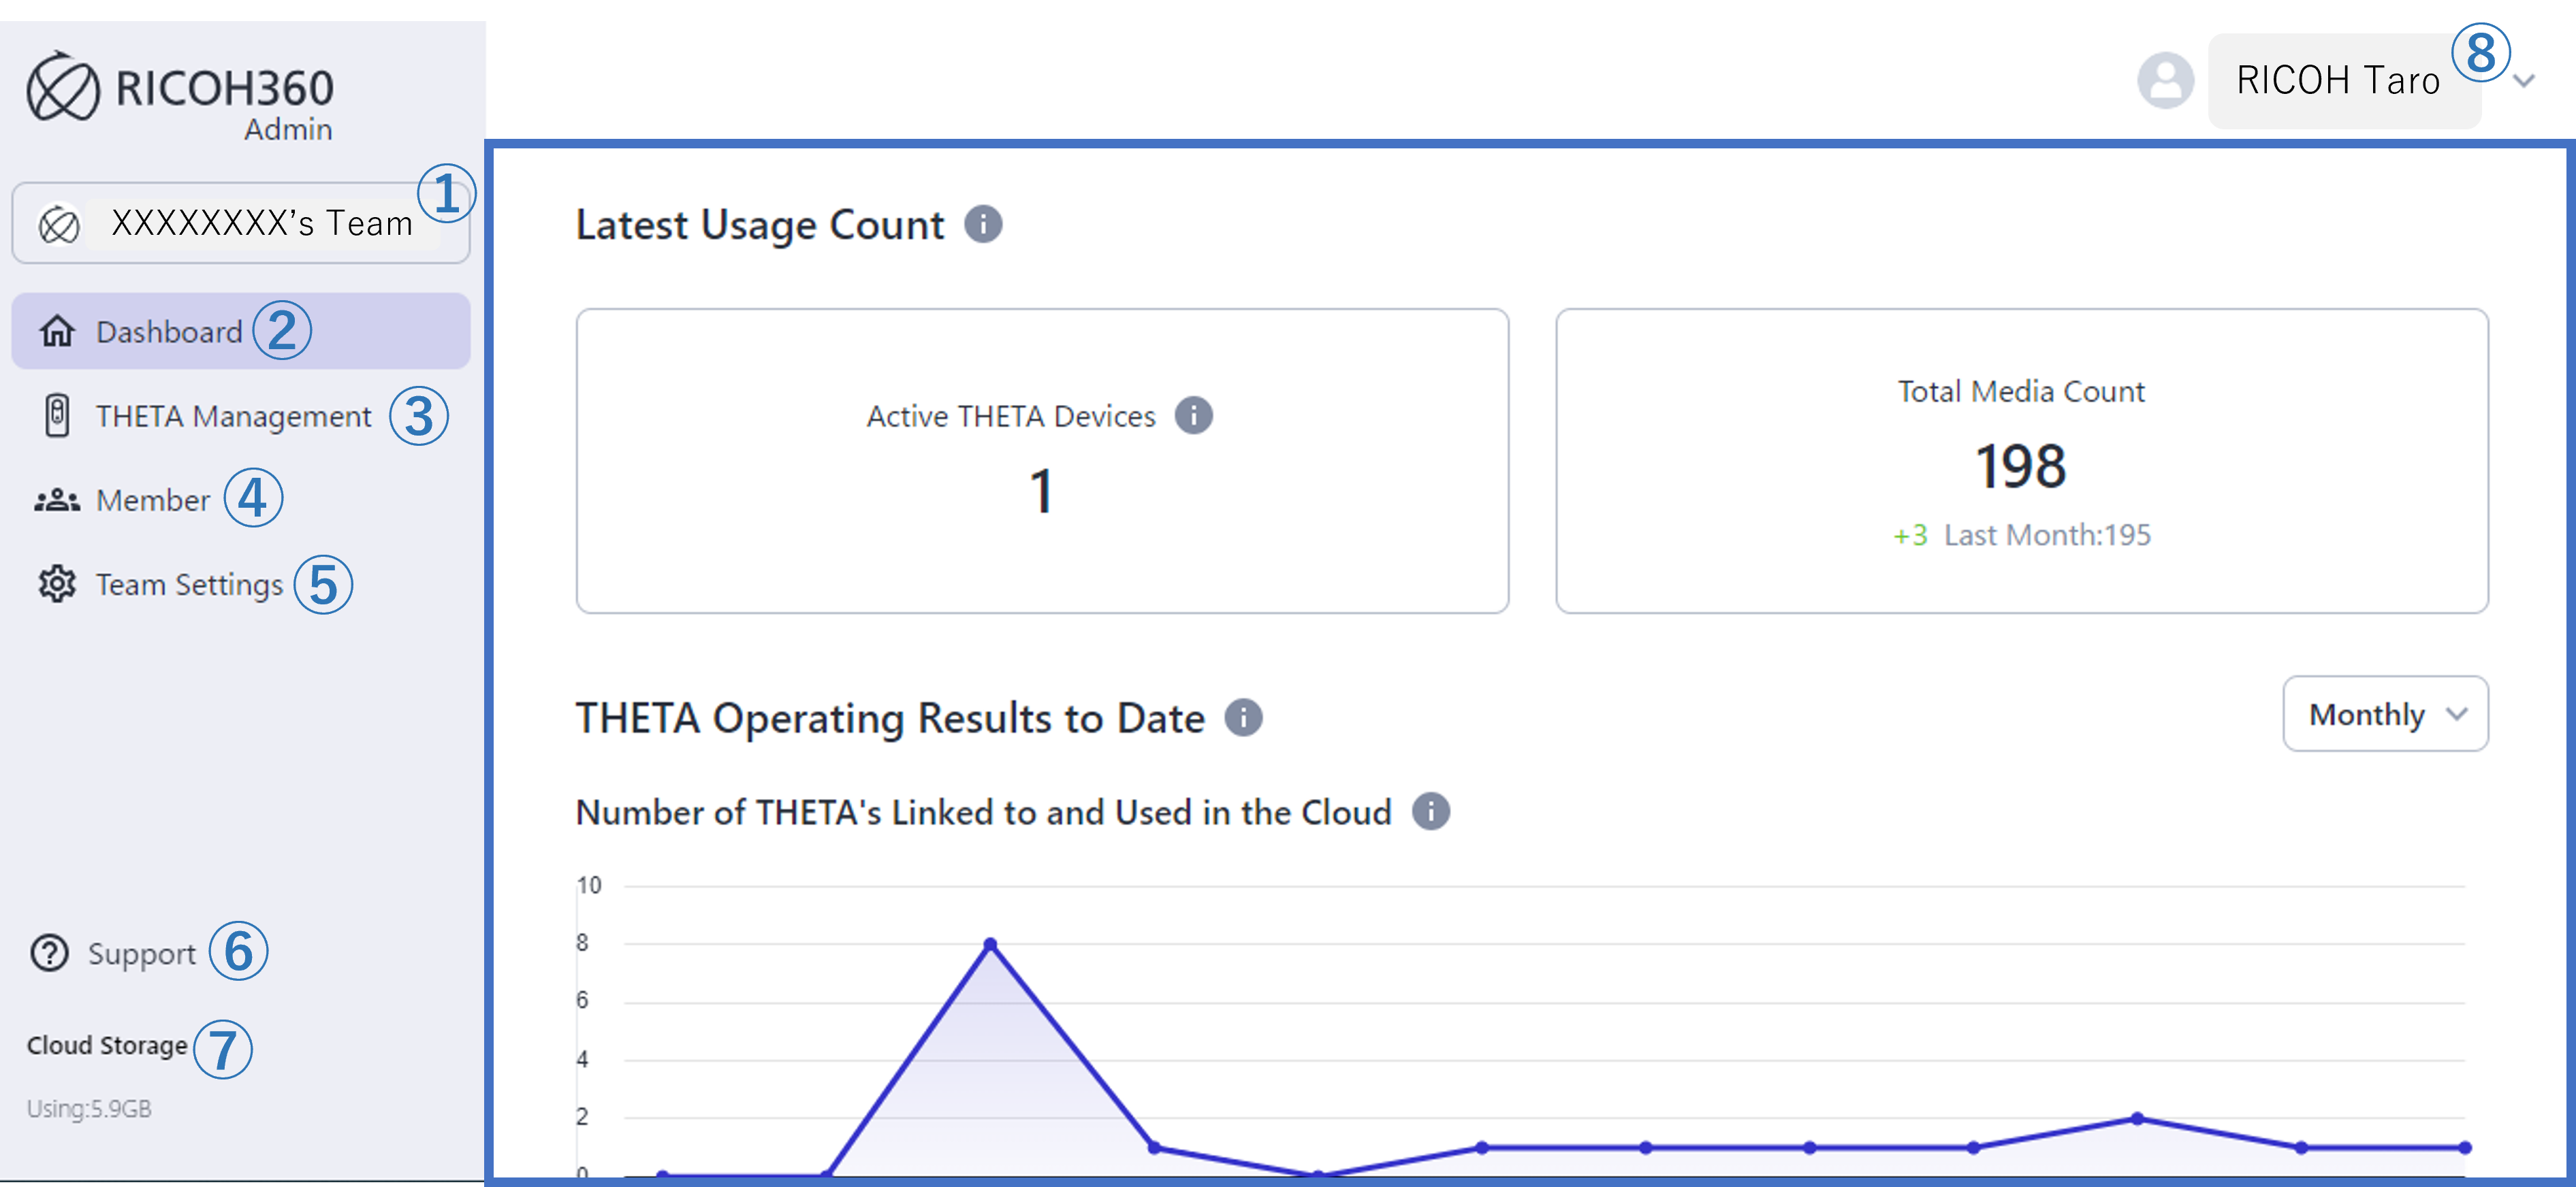The width and height of the screenshot is (2576, 1187).
Task: Click the Team Settings gear icon
Action: point(57,583)
